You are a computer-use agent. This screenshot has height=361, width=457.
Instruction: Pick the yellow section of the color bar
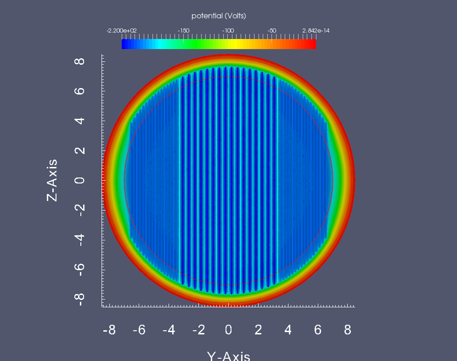[232, 44]
